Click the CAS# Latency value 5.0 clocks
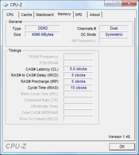This screenshot has height=155, width=139. pyautogui.click(x=78, y=69)
